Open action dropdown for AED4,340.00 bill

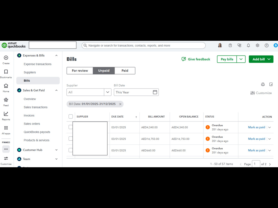[269, 127]
